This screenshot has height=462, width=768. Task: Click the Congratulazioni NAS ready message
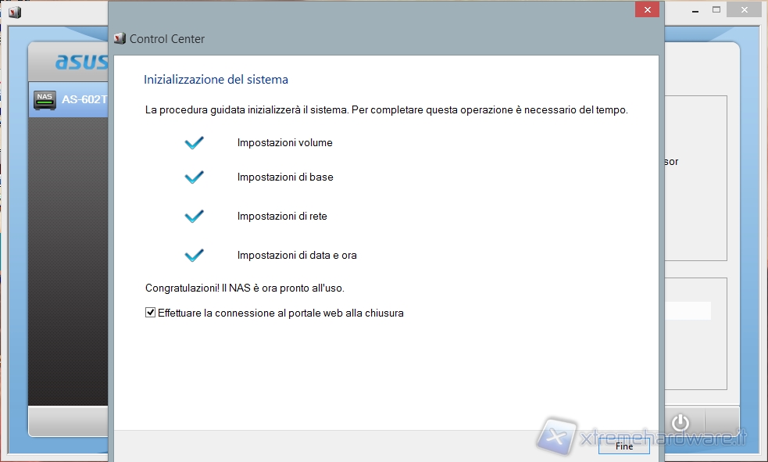(245, 288)
